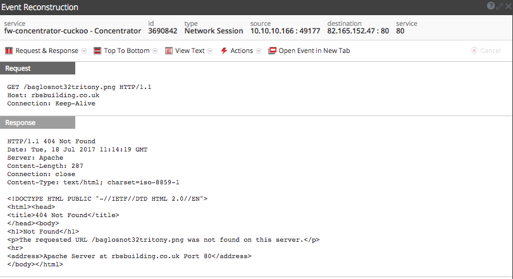The image size is (513, 279).
Task: Click the Open Event in New Tab icon
Action: tap(272, 50)
